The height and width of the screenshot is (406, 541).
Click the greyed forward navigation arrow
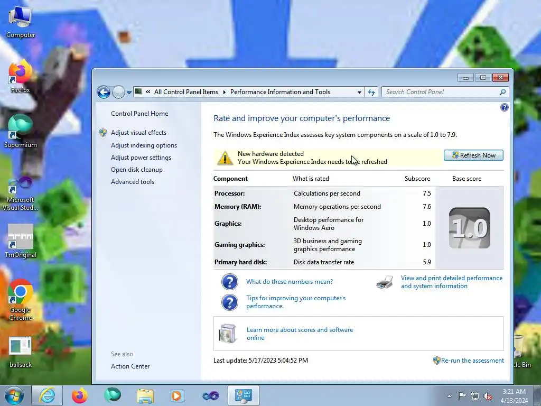pos(118,92)
